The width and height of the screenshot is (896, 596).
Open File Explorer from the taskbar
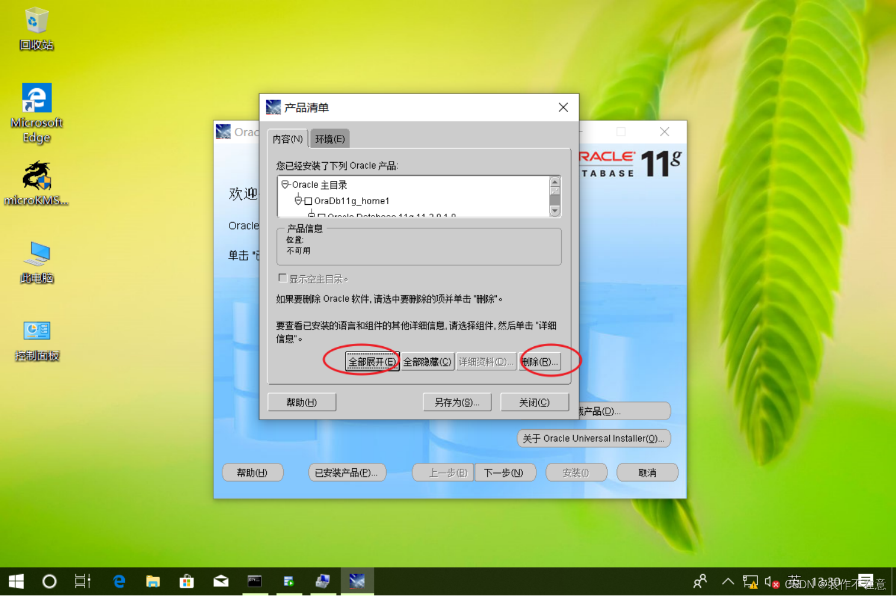153,581
